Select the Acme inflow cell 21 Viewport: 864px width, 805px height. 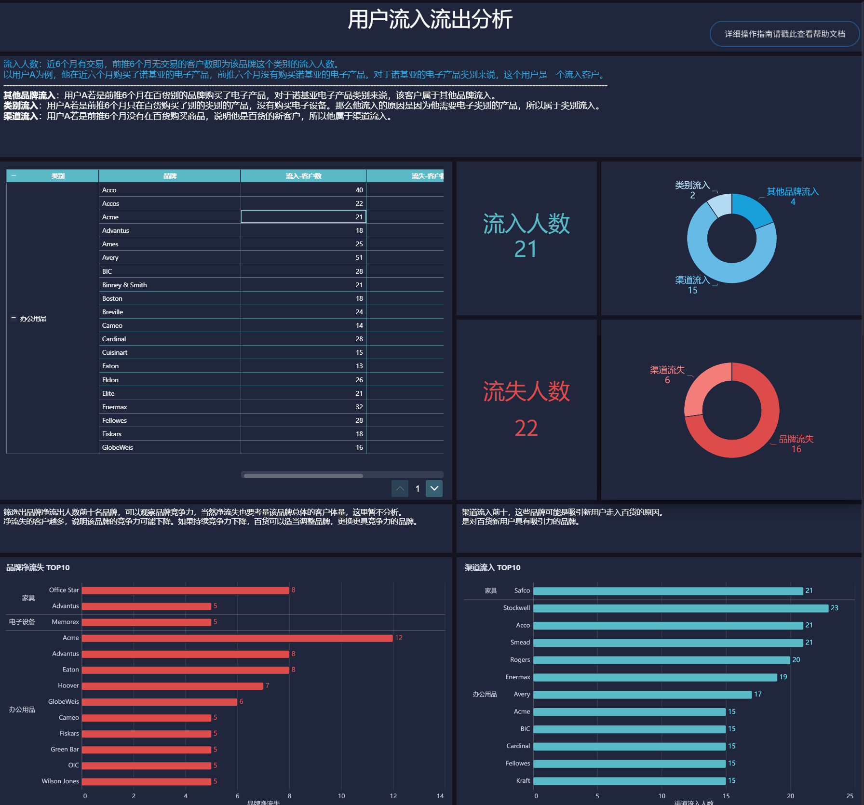tap(303, 217)
